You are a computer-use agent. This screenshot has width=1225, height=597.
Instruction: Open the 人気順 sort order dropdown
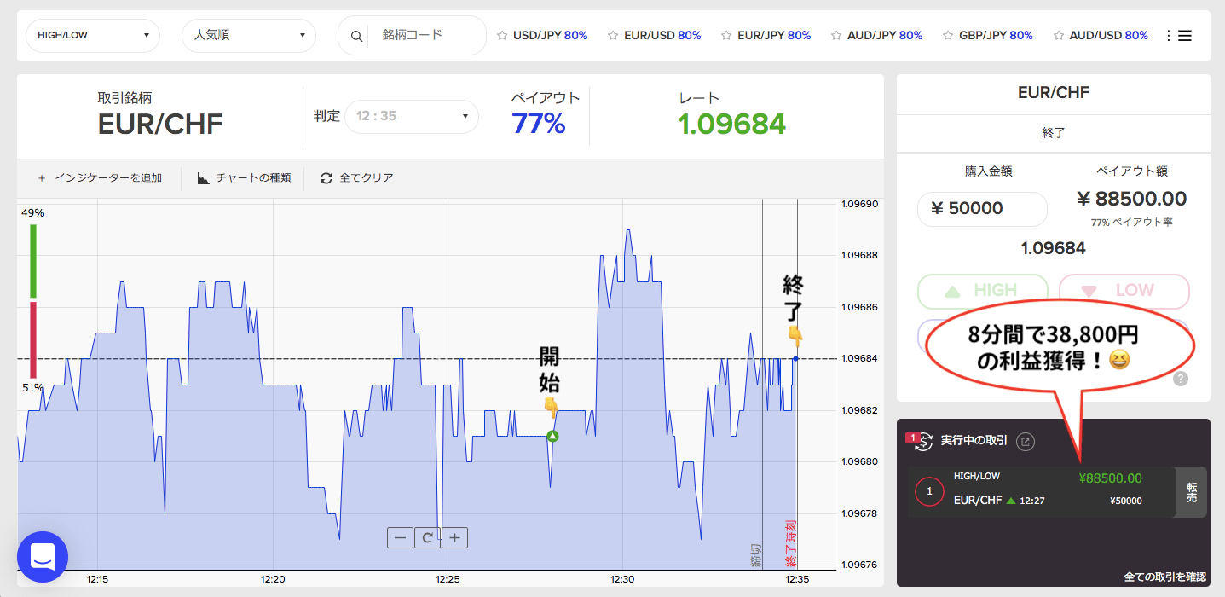(249, 36)
